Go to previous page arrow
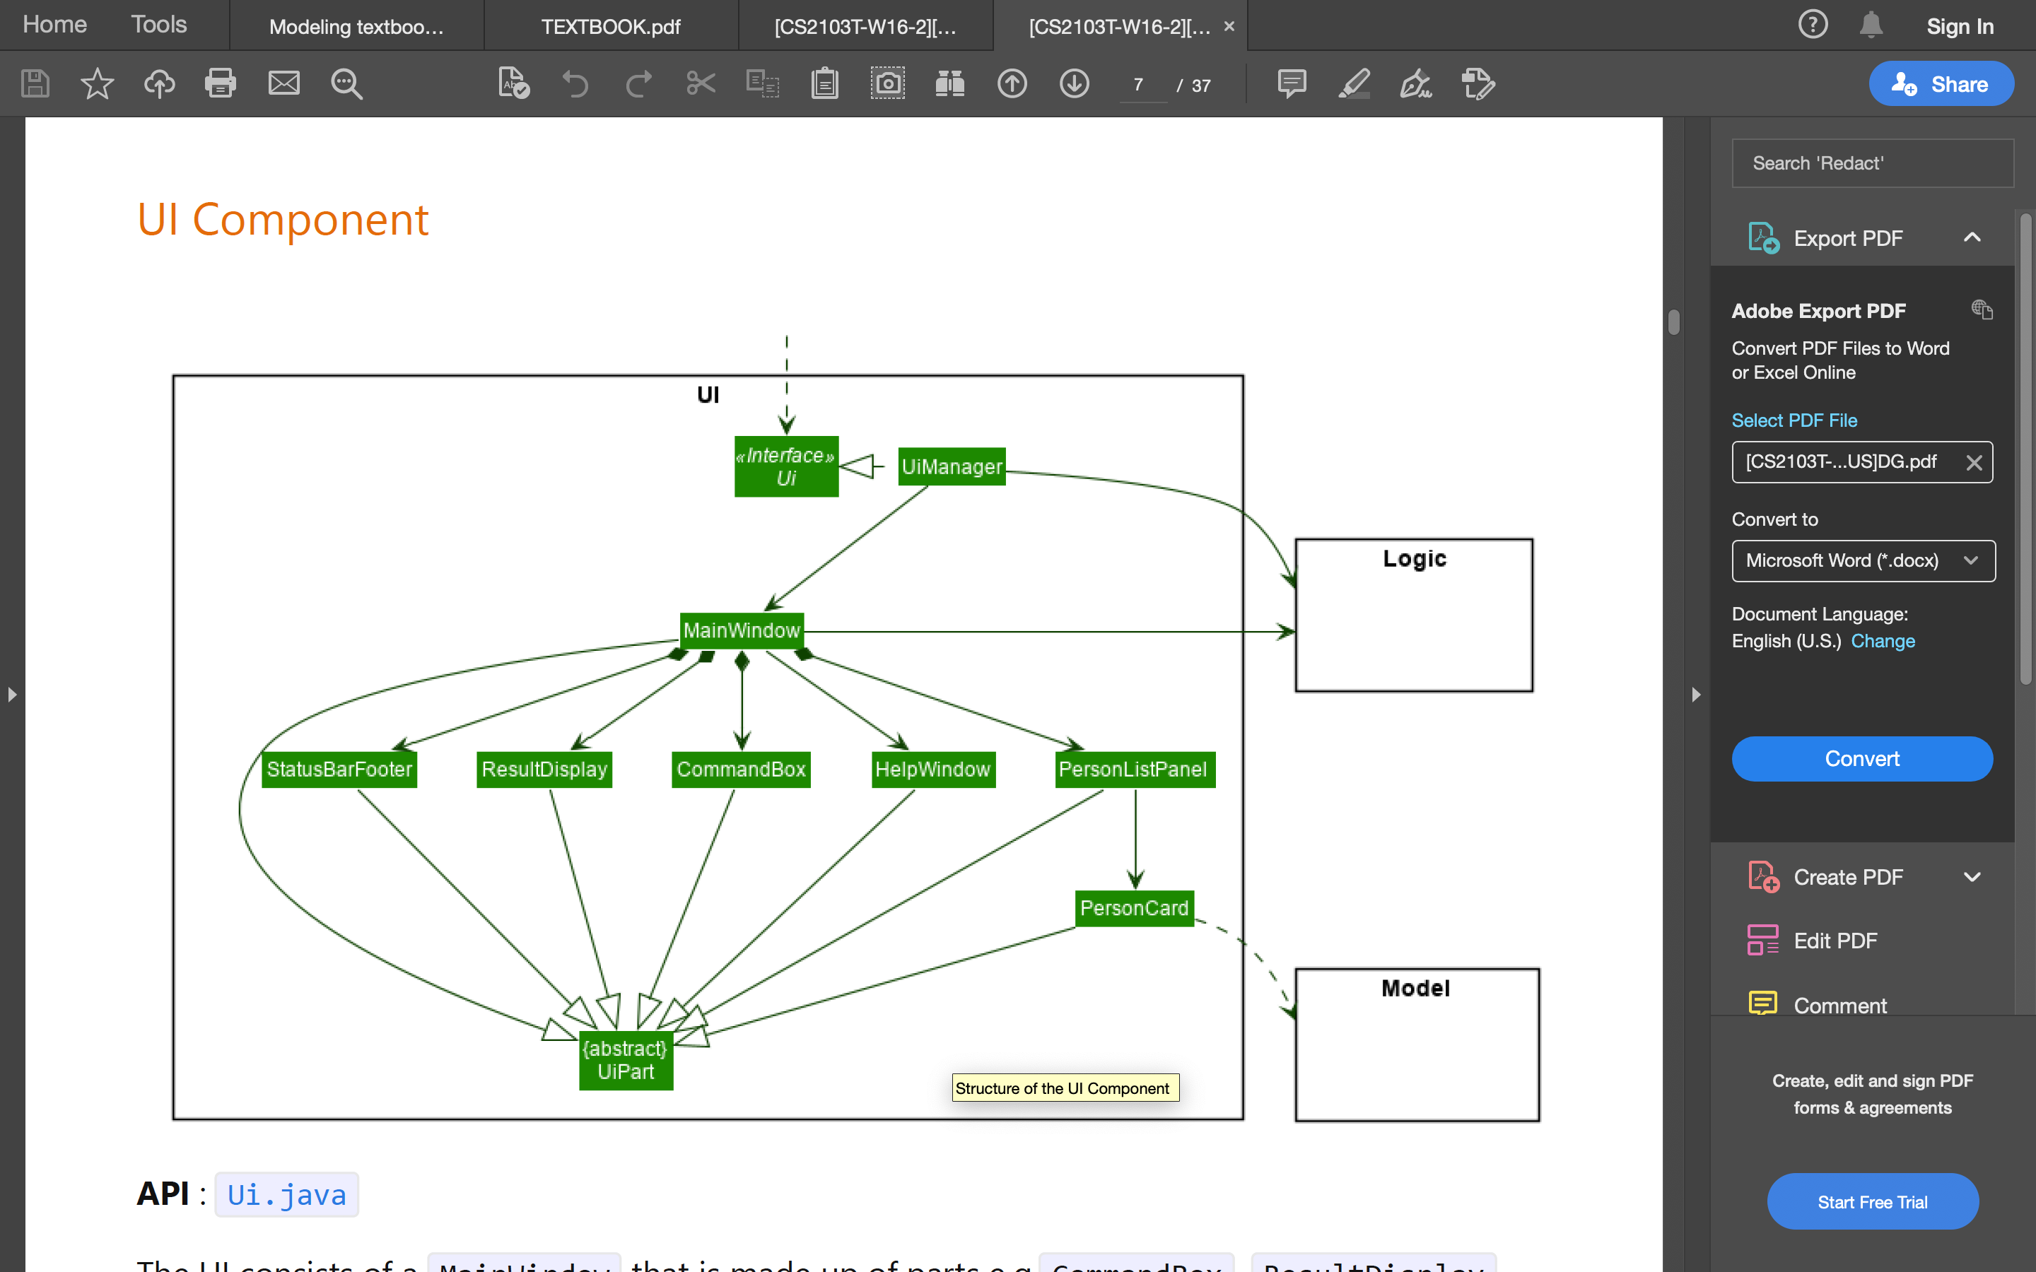 1012,83
